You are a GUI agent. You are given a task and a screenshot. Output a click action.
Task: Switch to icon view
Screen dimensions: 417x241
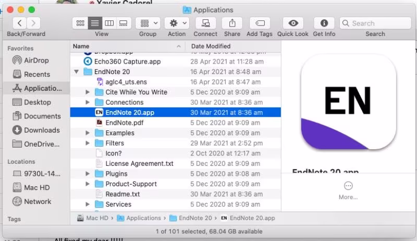pyautogui.click(x=80, y=23)
